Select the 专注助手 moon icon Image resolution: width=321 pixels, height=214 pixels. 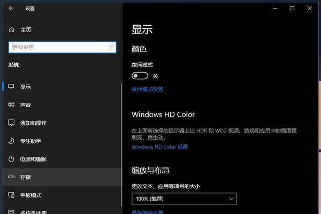11,141
